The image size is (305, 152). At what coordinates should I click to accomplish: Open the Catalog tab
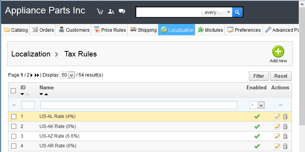pyautogui.click(x=16, y=30)
